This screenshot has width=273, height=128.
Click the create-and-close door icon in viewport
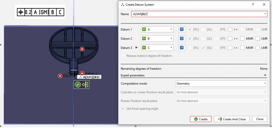[85, 85]
